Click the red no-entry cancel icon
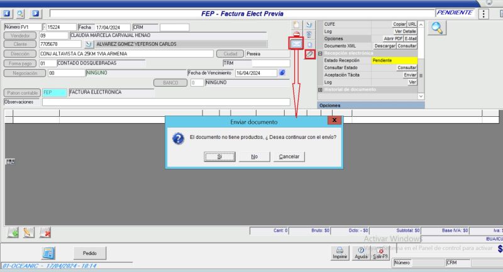The height and width of the screenshot is (272, 503). click(x=296, y=34)
